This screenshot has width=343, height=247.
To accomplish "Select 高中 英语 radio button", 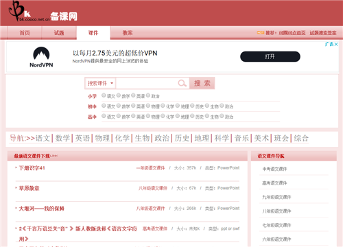I will (133, 116).
